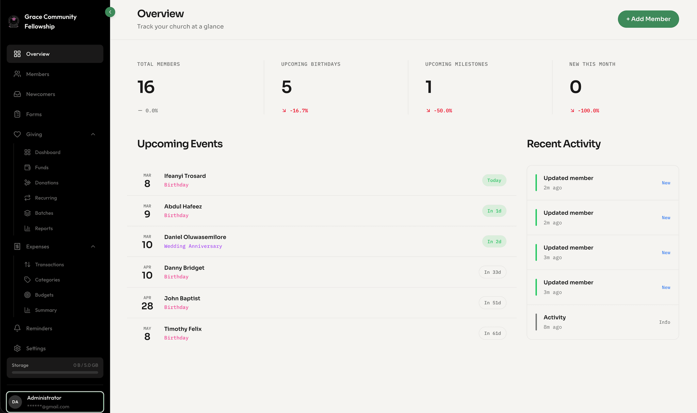
Task: Collapse the sidebar with the chevron button
Action: coord(110,12)
